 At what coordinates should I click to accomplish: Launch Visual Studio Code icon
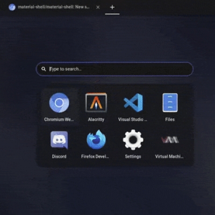[x=133, y=103]
